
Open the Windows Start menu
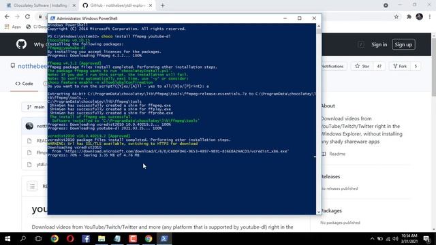[7, 239]
